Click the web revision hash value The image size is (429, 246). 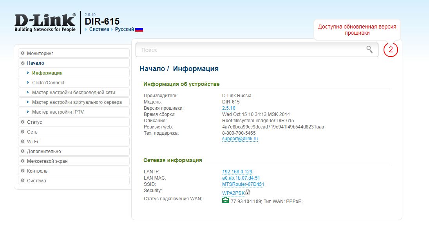pos(273,127)
